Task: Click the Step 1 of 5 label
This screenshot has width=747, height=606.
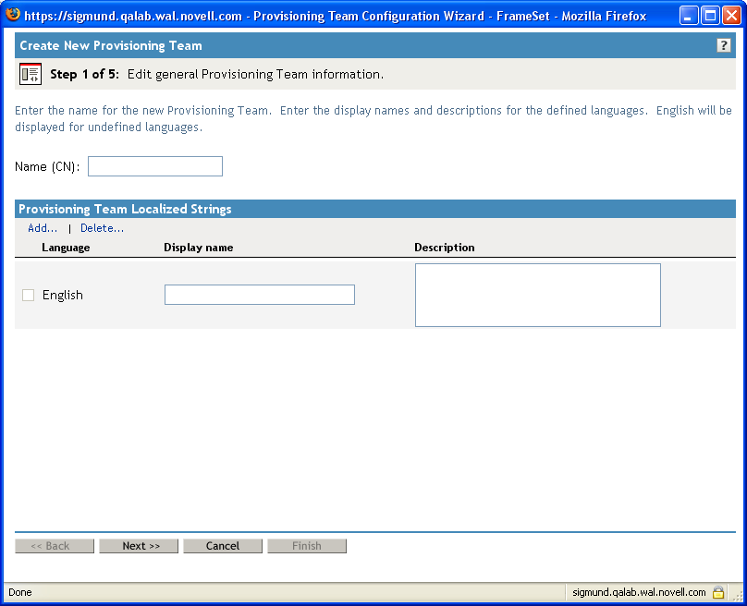Action: (85, 74)
